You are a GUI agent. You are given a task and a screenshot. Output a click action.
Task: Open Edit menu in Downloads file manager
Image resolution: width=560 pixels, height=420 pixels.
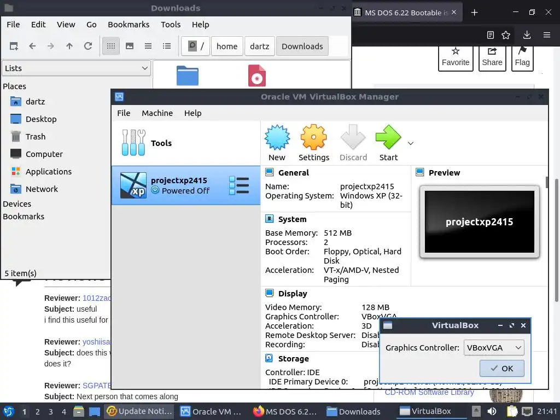pos(38,25)
